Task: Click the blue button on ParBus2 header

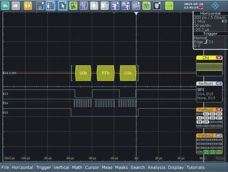Action: tap(219, 136)
